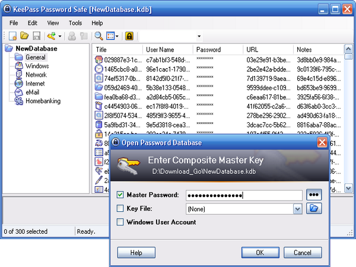Reveal master password with the dots button
Screen dimensions: 356x267
click(x=313, y=195)
